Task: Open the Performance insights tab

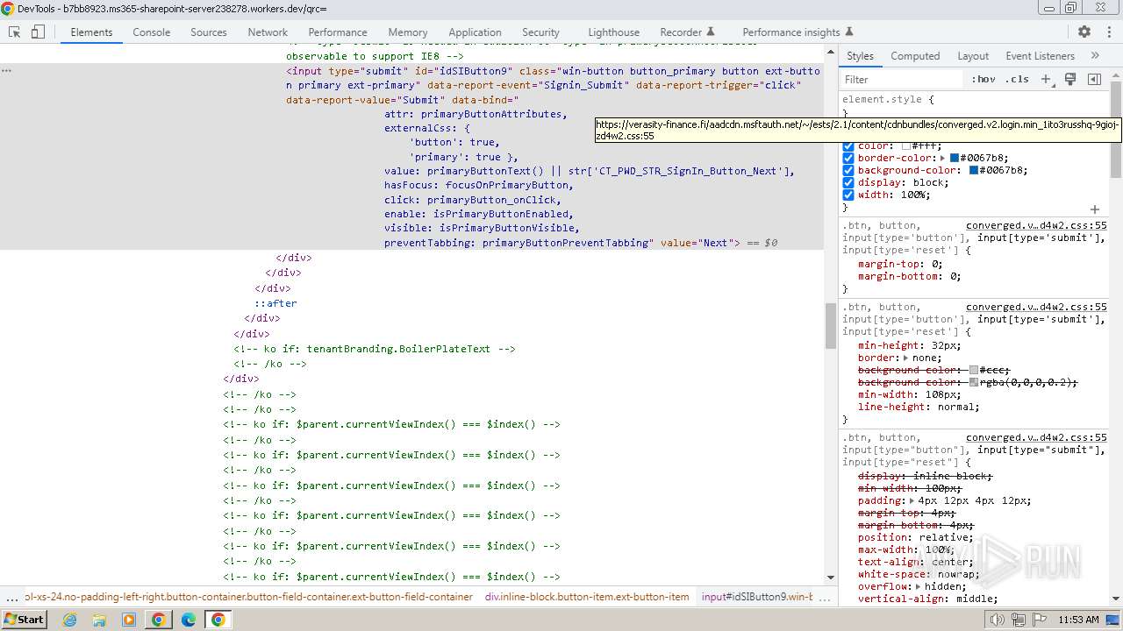Action: coord(798,32)
